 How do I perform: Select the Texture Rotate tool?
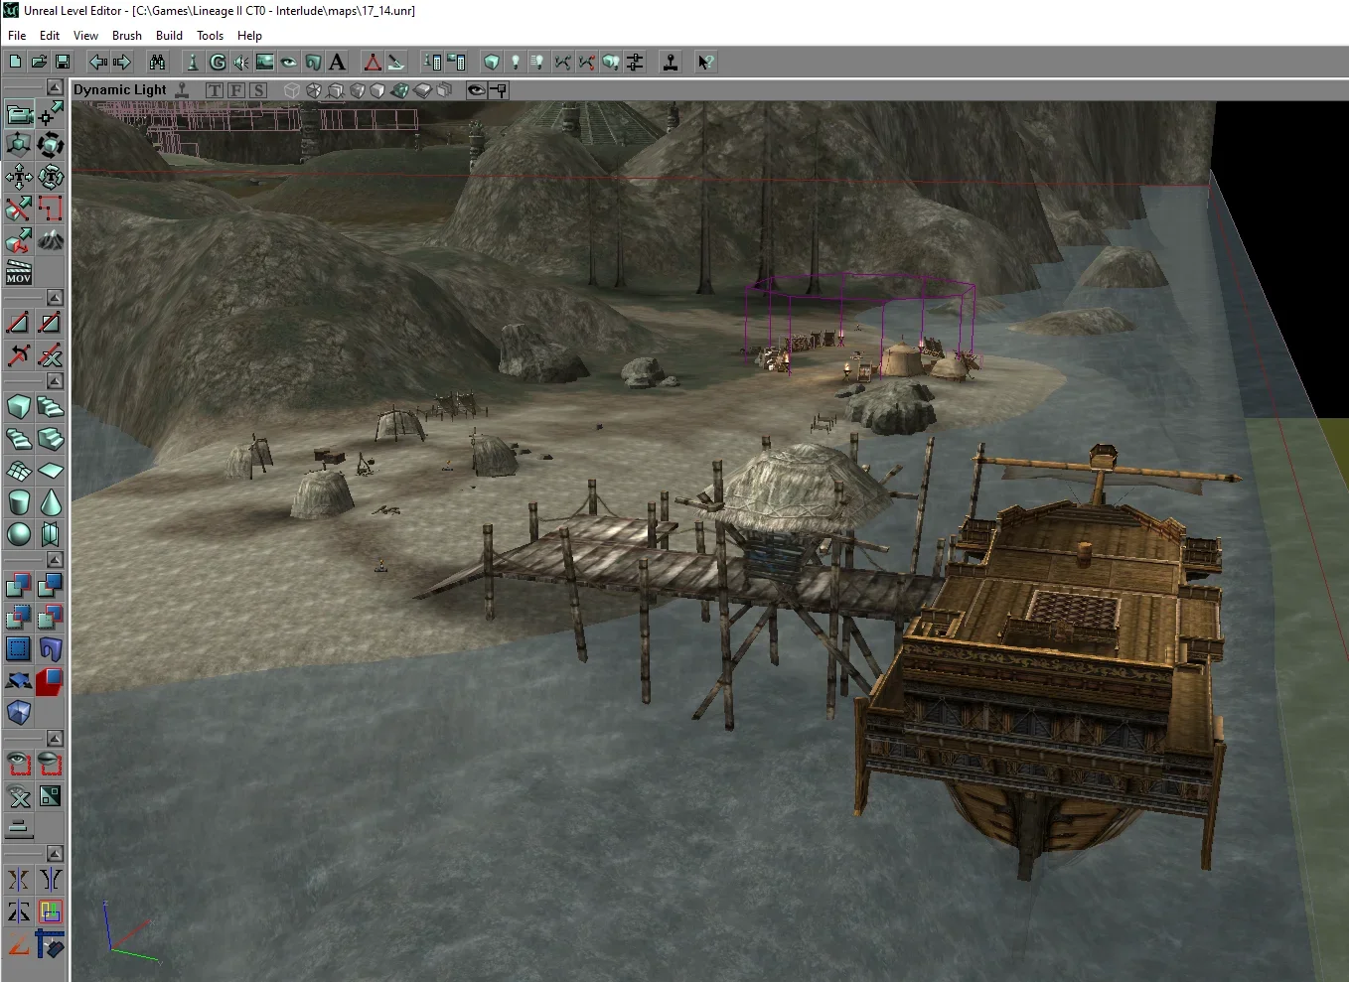(51, 177)
